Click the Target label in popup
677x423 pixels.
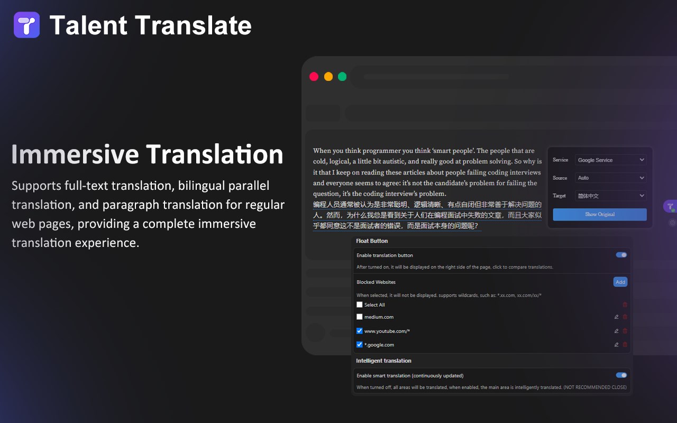point(560,196)
